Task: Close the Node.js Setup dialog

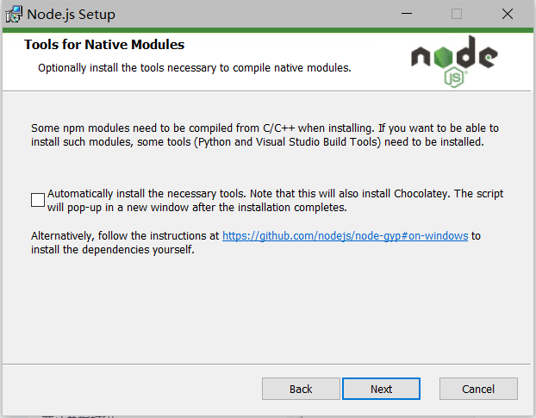Action: pos(508,14)
